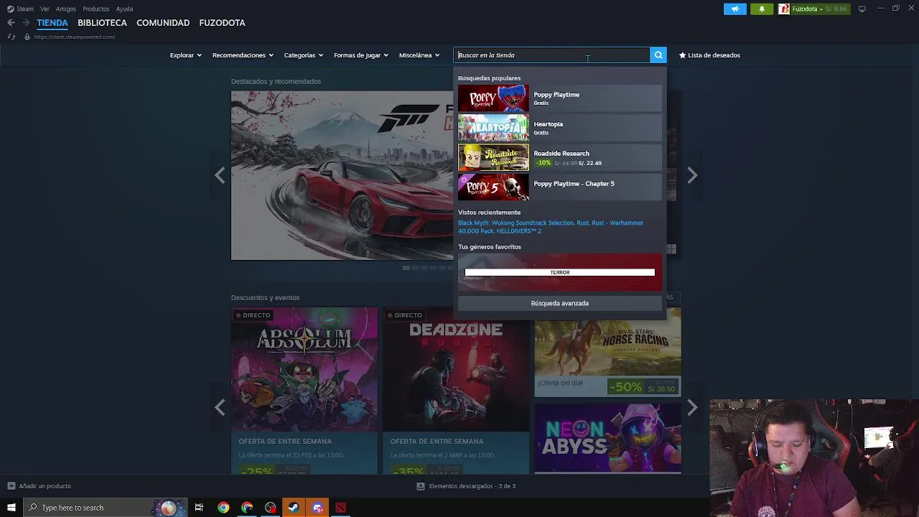Click the store search magnifier button

[x=658, y=55]
